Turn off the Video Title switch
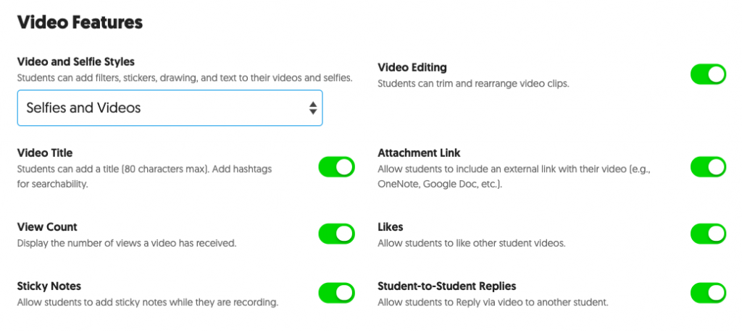Viewport: 742px width, 332px height. (336, 167)
